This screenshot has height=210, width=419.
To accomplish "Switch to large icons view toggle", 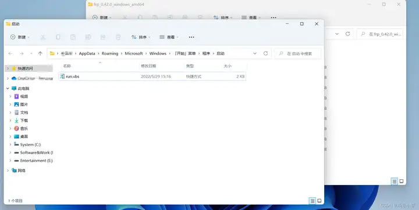I will pyautogui.click(x=319, y=201).
